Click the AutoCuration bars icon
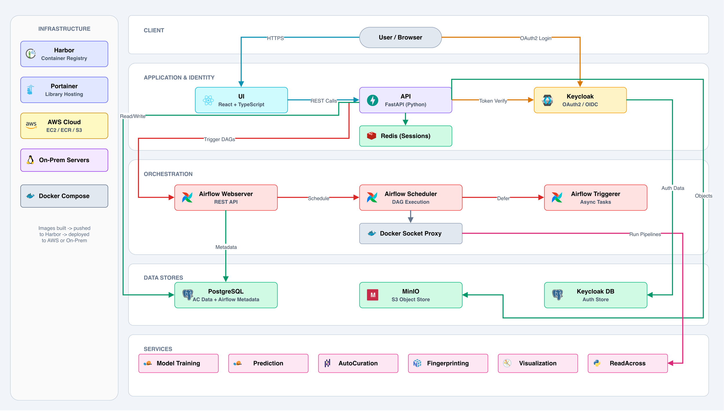The width and height of the screenshot is (724, 411). coord(328,364)
